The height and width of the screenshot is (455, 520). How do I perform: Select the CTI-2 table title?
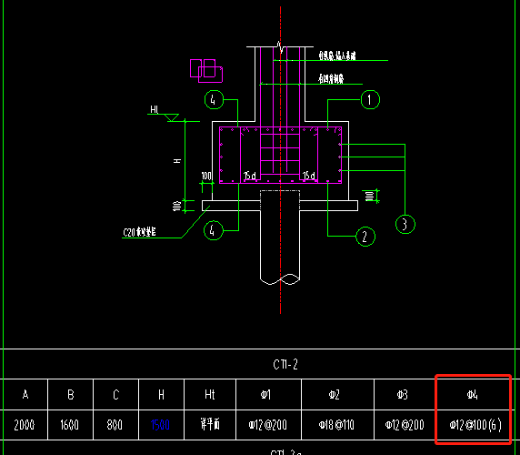pos(285,364)
